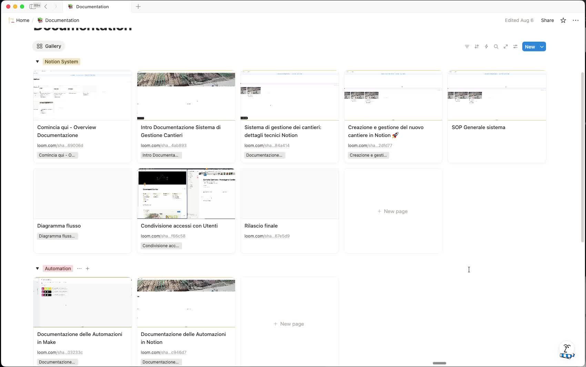Open view settings with the sliders icon
The height and width of the screenshot is (367, 586).
pyautogui.click(x=515, y=46)
